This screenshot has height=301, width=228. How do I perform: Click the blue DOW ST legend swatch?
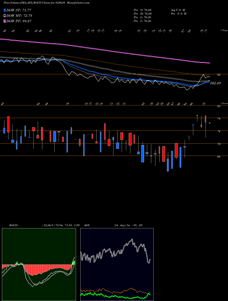[5, 10]
